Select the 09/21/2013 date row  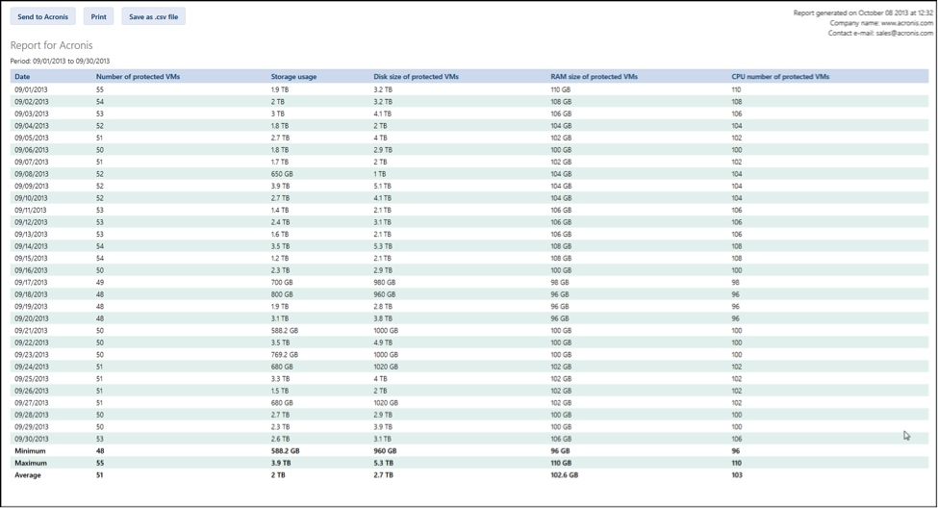pyautogui.click(x=469, y=331)
